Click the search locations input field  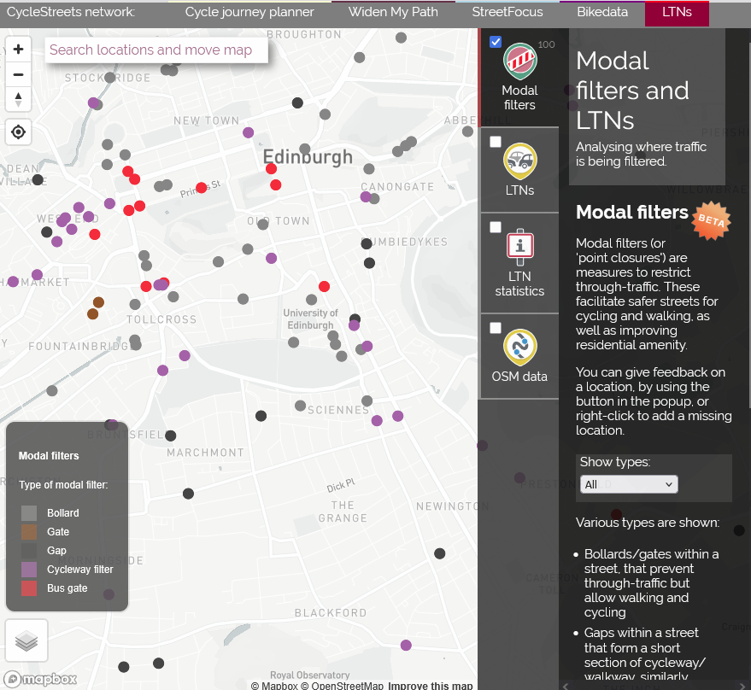(x=155, y=50)
